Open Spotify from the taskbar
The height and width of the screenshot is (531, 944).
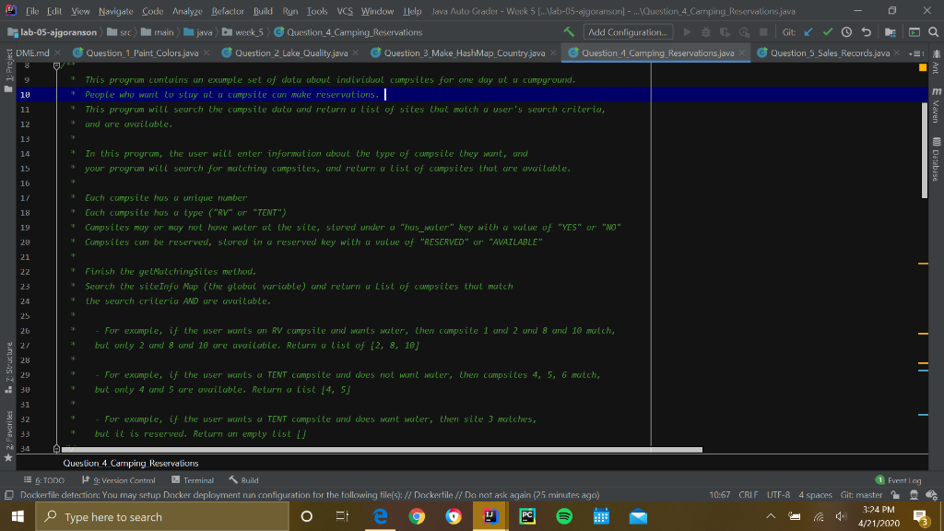coord(564,516)
